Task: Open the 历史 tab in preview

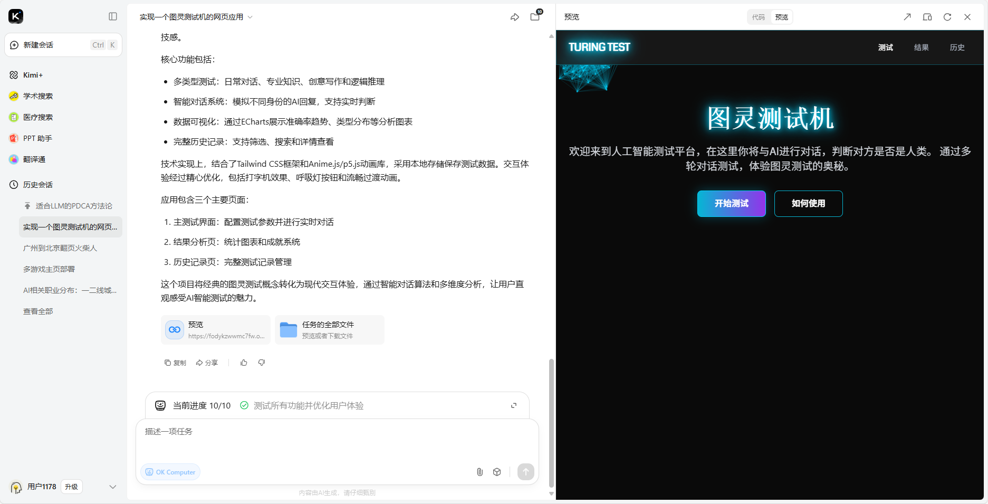Action: click(957, 47)
